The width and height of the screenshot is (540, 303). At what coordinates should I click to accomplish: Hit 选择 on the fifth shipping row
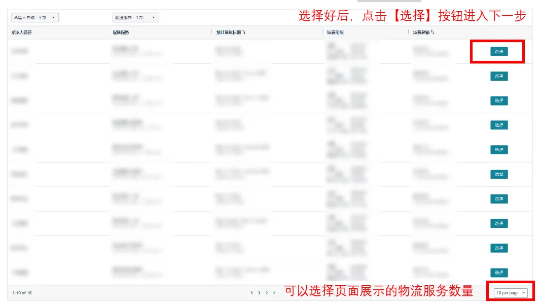tap(499, 150)
